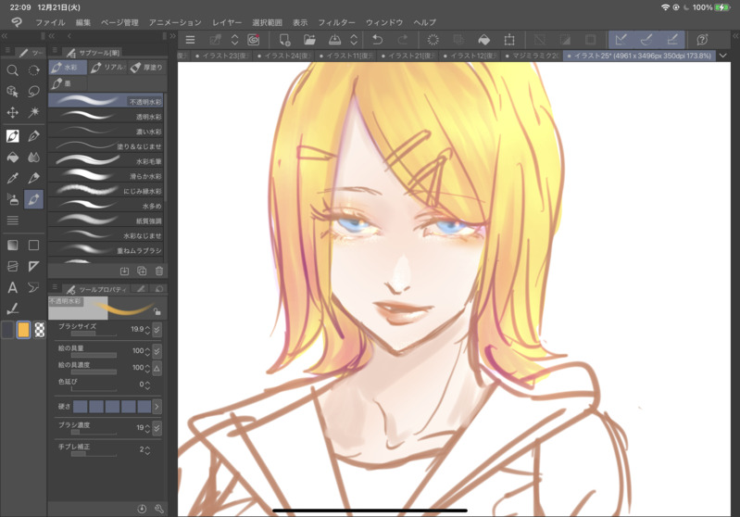
Task: Select transparent color checker swatch
Action: coord(40,330)
